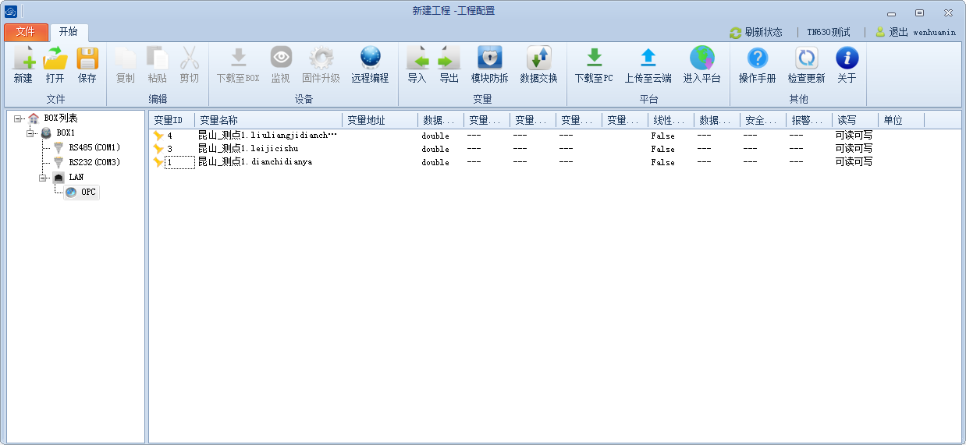Click 报警... column header
This screenshot has height=445, width=966.
coord(809,120)
